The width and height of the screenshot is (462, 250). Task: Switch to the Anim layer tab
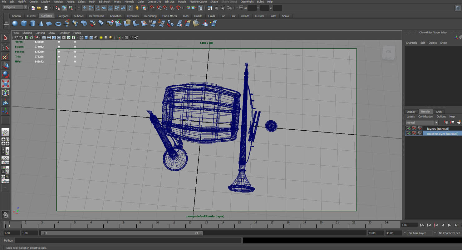click(439, 112)
